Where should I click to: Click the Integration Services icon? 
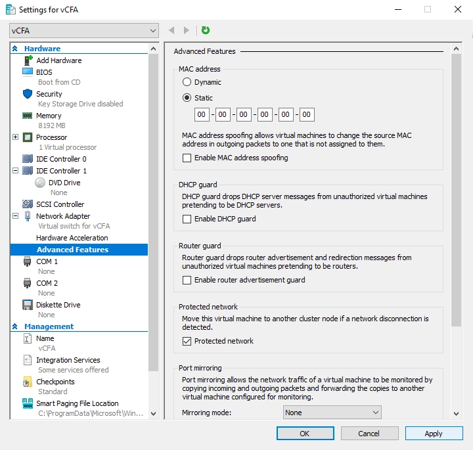[x=28, y=360]
